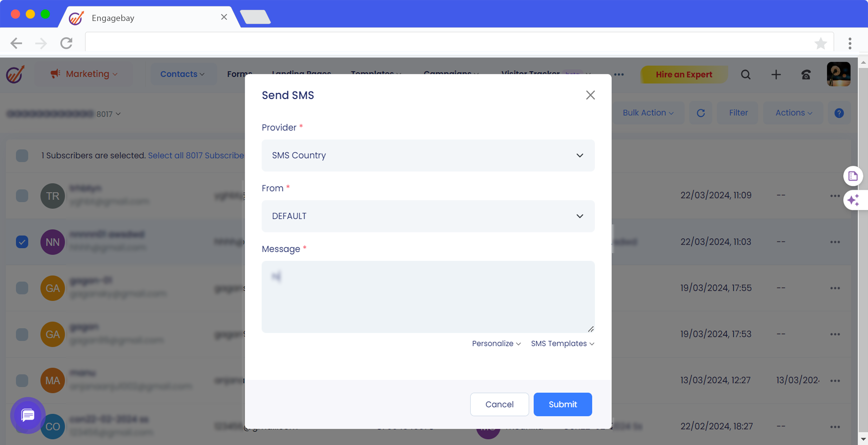Expand the From dropdown set to DEFAULT
The image size is (868, 445).
tap(428, 216)
